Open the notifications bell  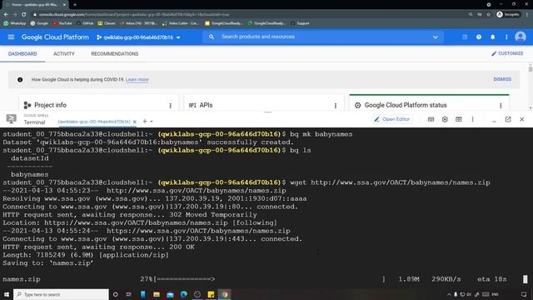[x=492, y=37]
